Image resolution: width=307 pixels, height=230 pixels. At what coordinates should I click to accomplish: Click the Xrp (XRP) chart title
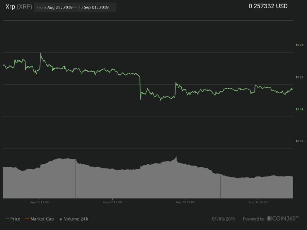click(x=18, y=7)
